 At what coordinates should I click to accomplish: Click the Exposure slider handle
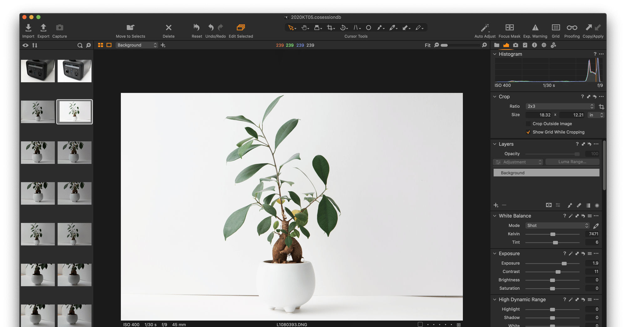564,264
